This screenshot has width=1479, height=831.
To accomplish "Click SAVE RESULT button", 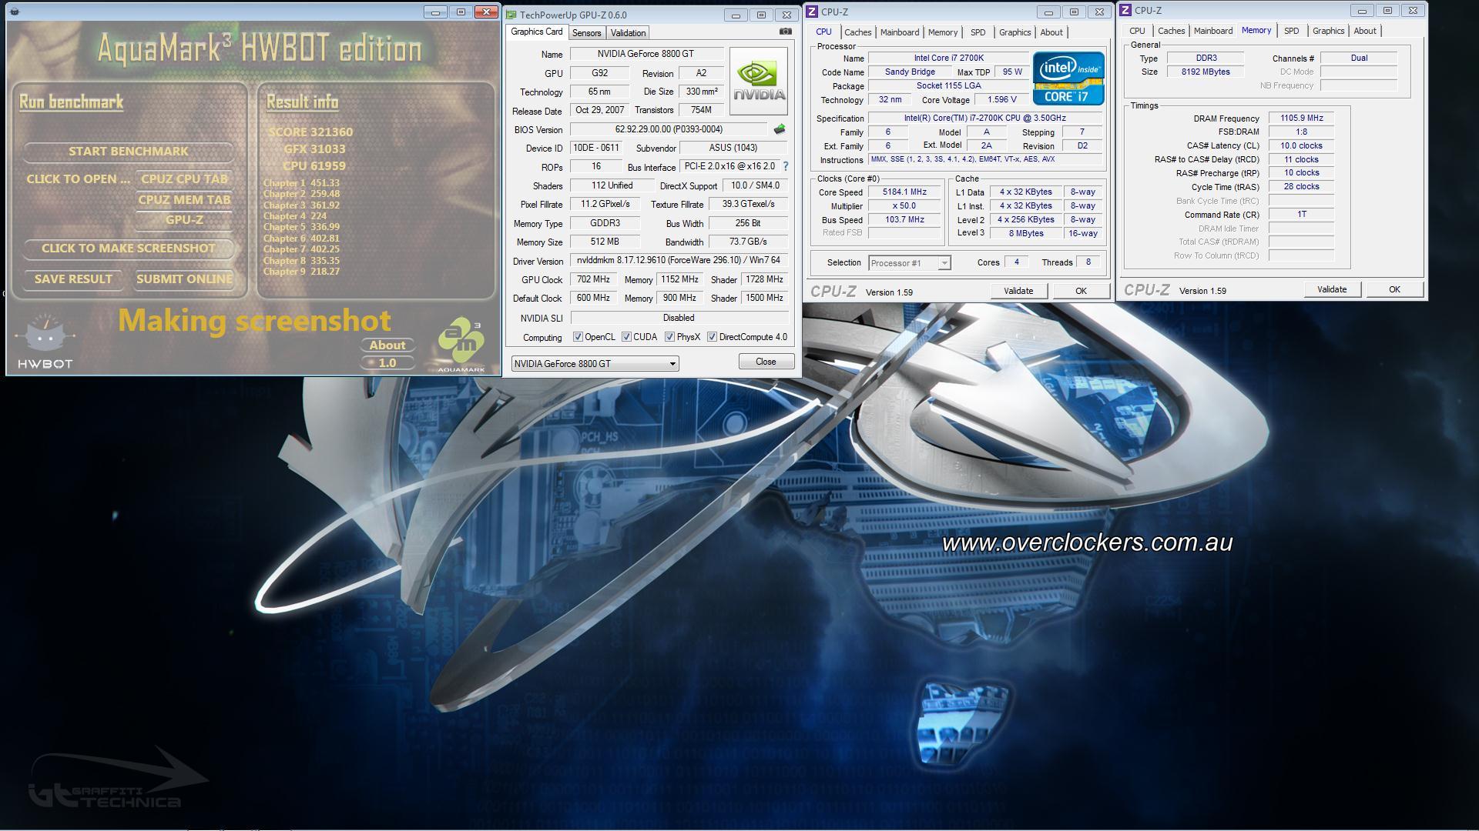I will [73, 279].
